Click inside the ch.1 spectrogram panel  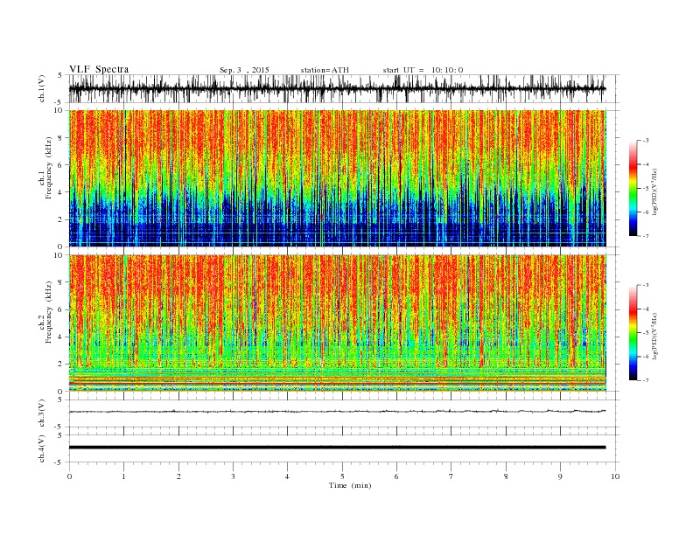[337, 178]
